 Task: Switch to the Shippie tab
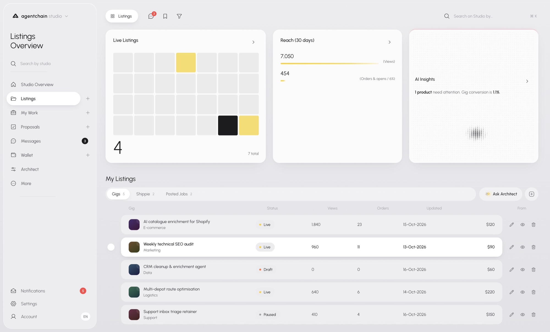[145, 194]
